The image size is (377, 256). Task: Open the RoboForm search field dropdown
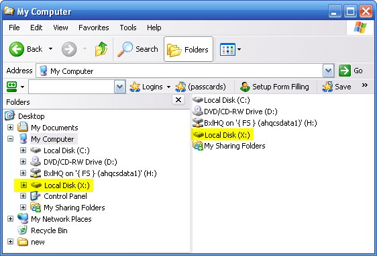coord(119,87)
